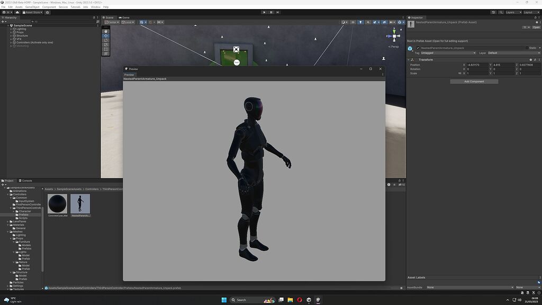Click the Asset Store button in the toolbar
The image size is (542, 305).
pos(33,12)
